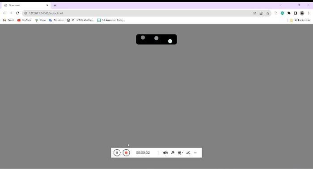
Task: Go forward to the next page
Action: [11, 13]
